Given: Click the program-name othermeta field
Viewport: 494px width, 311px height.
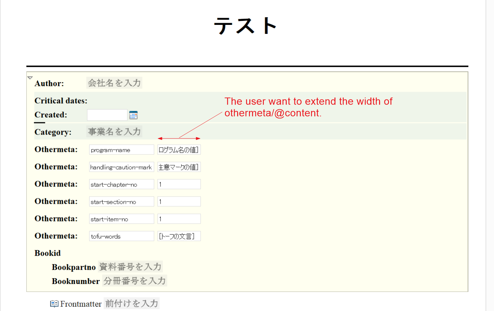Looking at the screenshot, I should point(122,150).
